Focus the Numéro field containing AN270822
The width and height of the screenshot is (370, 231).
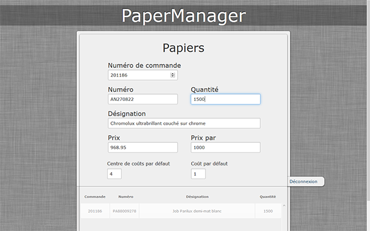[142, 99]
